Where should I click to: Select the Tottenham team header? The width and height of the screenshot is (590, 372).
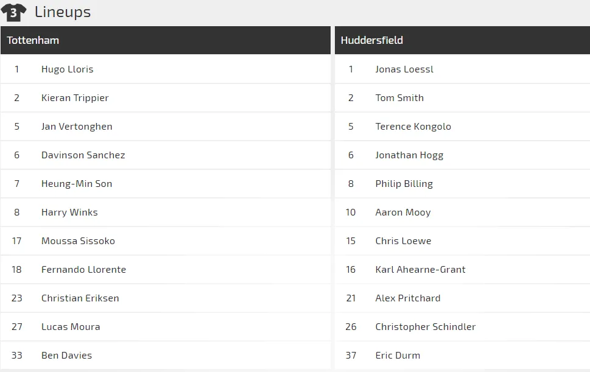(x=33, y=40)
